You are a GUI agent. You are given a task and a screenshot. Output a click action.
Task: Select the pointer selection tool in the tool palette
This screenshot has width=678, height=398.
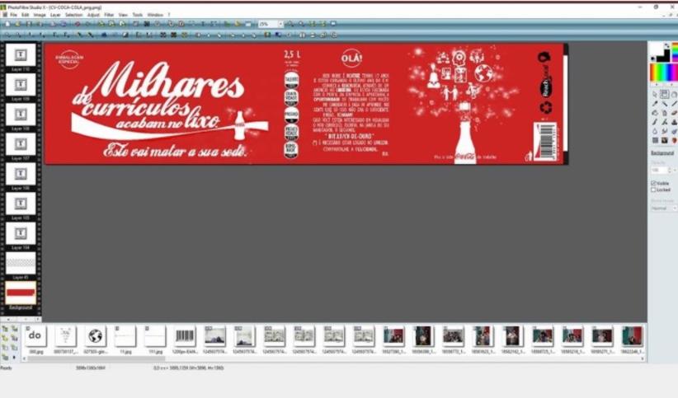click(655, 94)
